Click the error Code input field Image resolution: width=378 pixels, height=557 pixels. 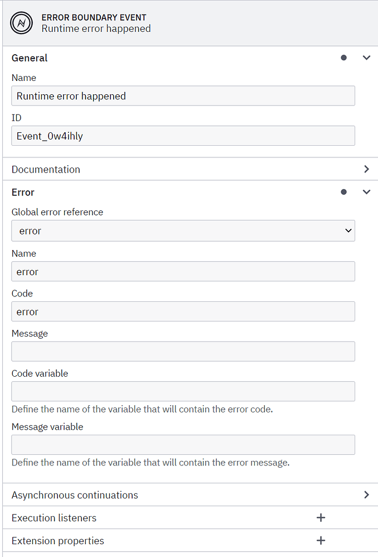[183, 311]
